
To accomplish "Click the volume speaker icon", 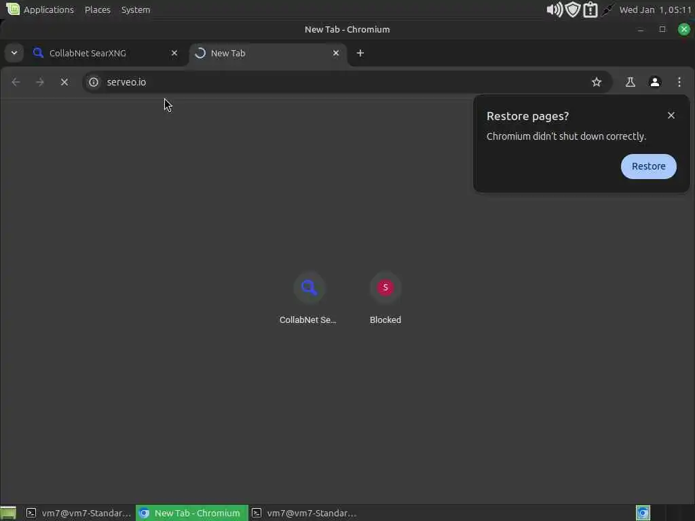I will [554, 9].
